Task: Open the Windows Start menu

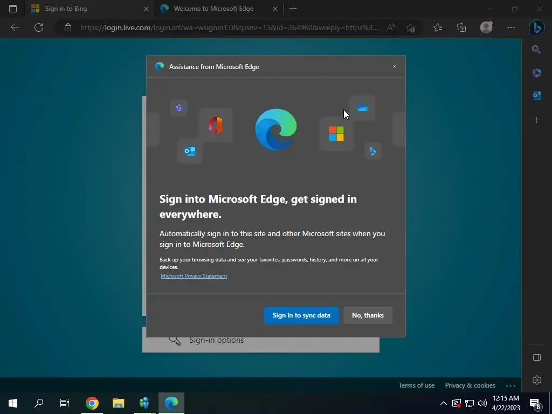Action: tap(13, 403)
